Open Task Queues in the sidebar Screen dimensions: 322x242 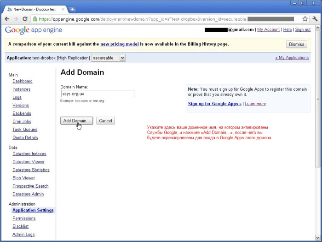(x=25, y=130)
